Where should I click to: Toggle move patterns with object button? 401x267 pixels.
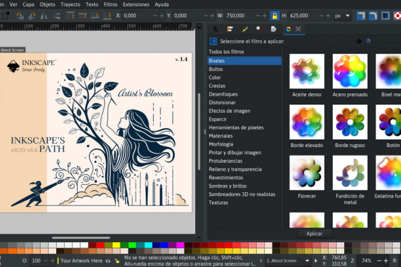397,16
